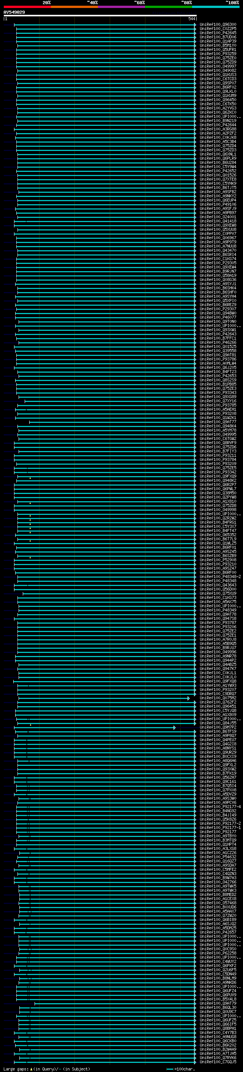This screenshot has width=243, height=1072.
Task: Select hit label UniRef100_A1X809
Action: coord(218,715)
